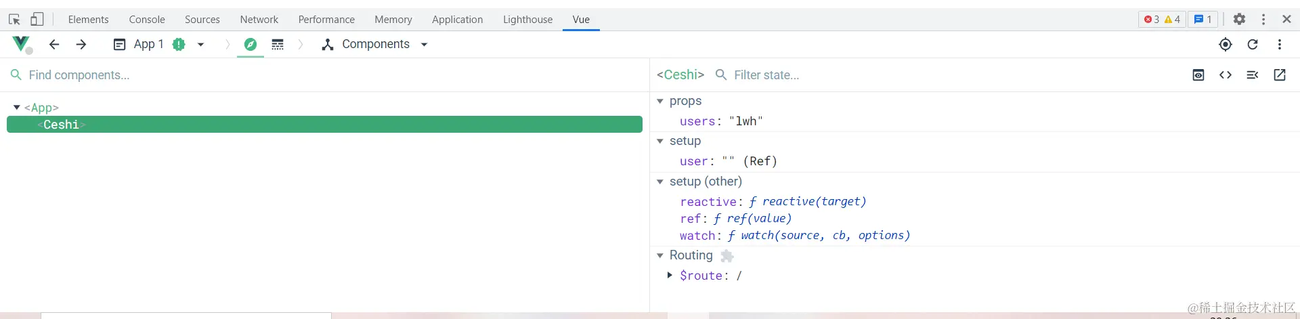Expand the $route entry
Viewport: 1300px width, 319px height.
click(670, 275)
